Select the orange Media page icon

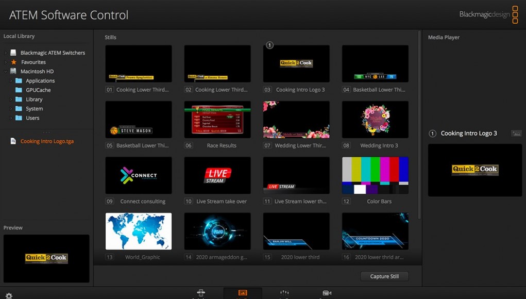243,293
